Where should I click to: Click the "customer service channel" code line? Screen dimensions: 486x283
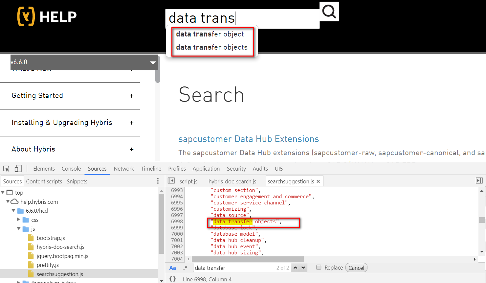pos(250,203)
